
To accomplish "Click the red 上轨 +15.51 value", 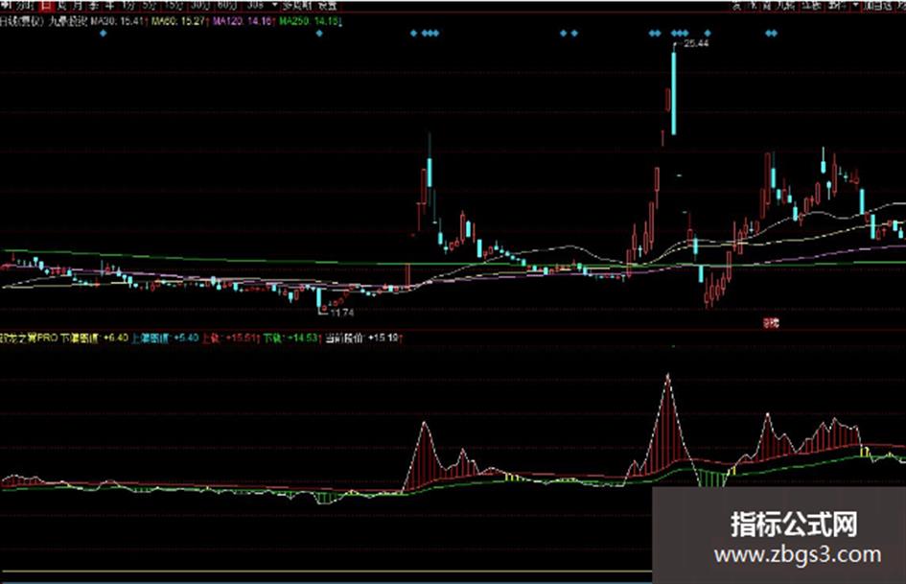I will click(229, 338).
